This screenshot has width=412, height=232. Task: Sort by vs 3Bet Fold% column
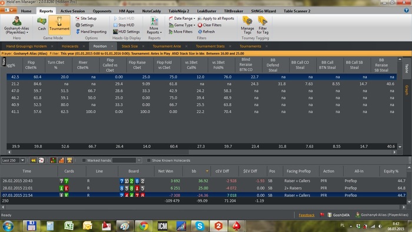point(218,65)
